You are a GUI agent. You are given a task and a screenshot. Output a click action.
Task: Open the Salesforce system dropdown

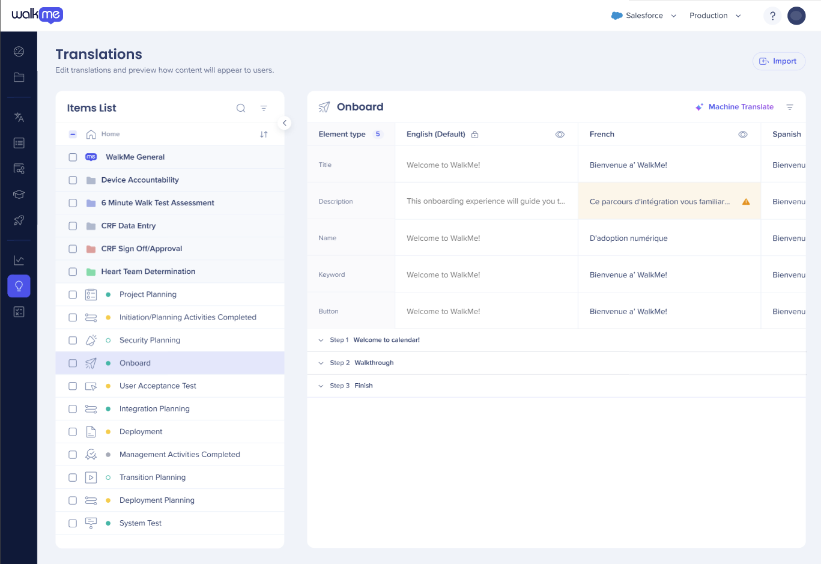click(644, 16)
